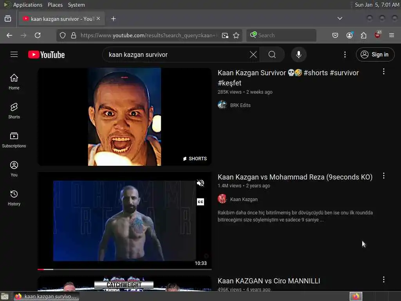Open Firefox View recent browsing icon

tap(8, 19)
